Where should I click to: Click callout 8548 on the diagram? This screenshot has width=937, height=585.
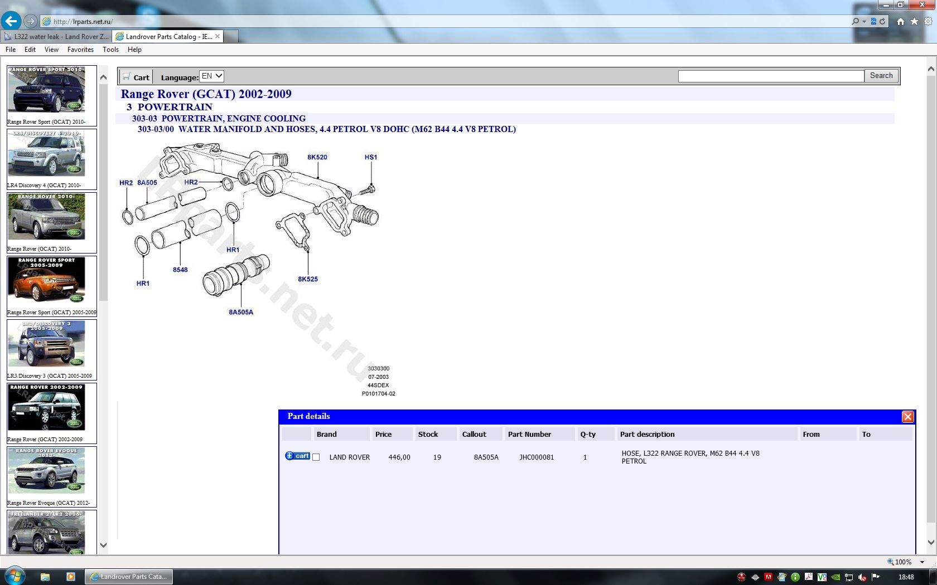point(180,270)
